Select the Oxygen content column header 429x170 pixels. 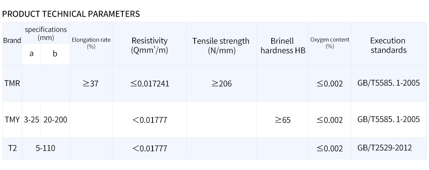click(330, 43)
